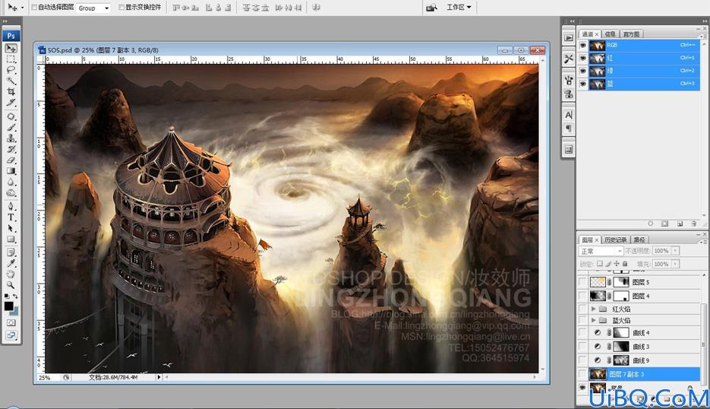Click the 25% zoom field in status bar

point(48,377)
